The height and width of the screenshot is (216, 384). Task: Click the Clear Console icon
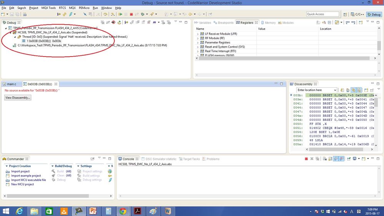pos(325,159)
